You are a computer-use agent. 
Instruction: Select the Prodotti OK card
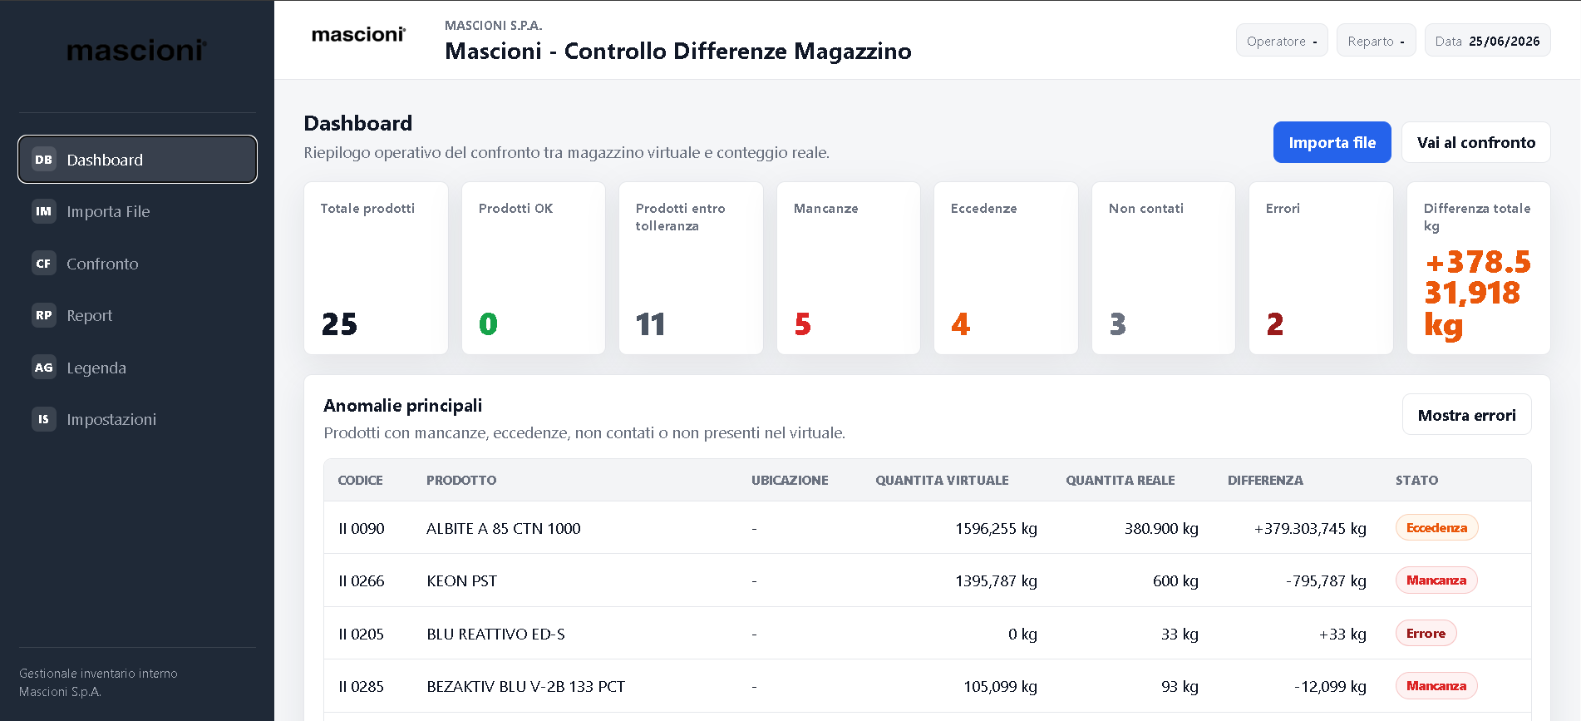pos(534,268)
